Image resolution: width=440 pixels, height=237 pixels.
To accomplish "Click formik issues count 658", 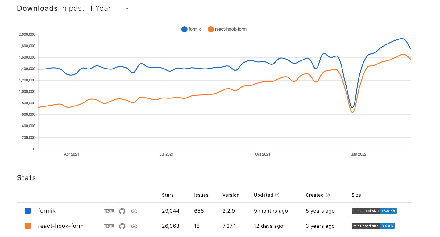I will [x=199, y=211].
